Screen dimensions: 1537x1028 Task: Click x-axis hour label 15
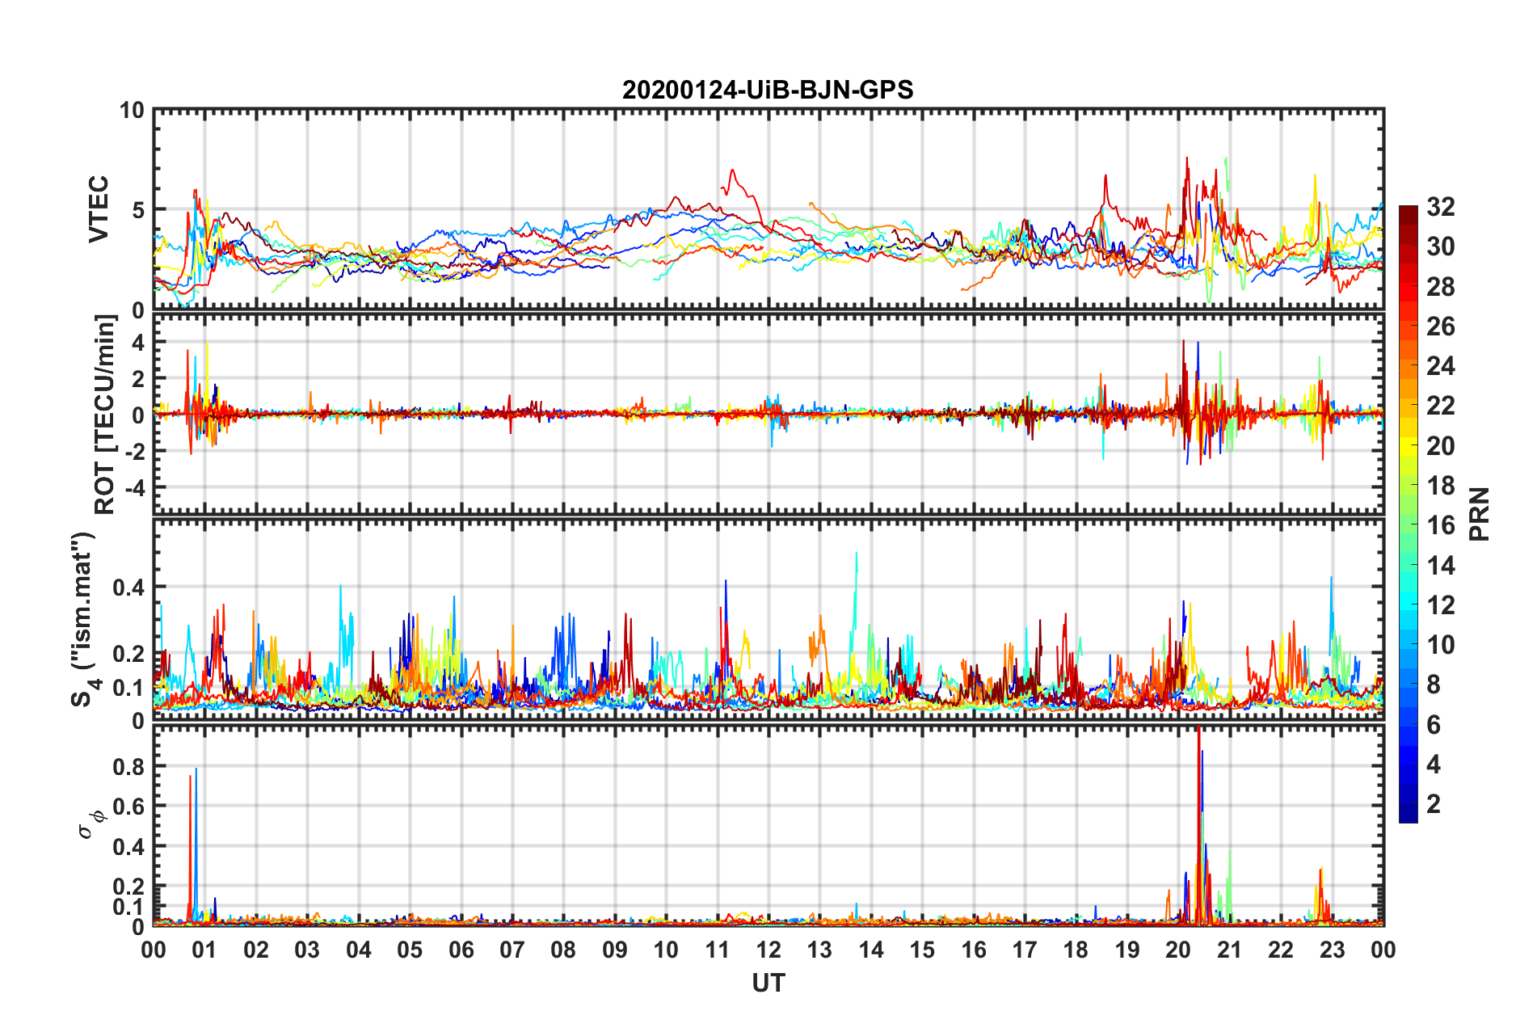pos(922,950)
